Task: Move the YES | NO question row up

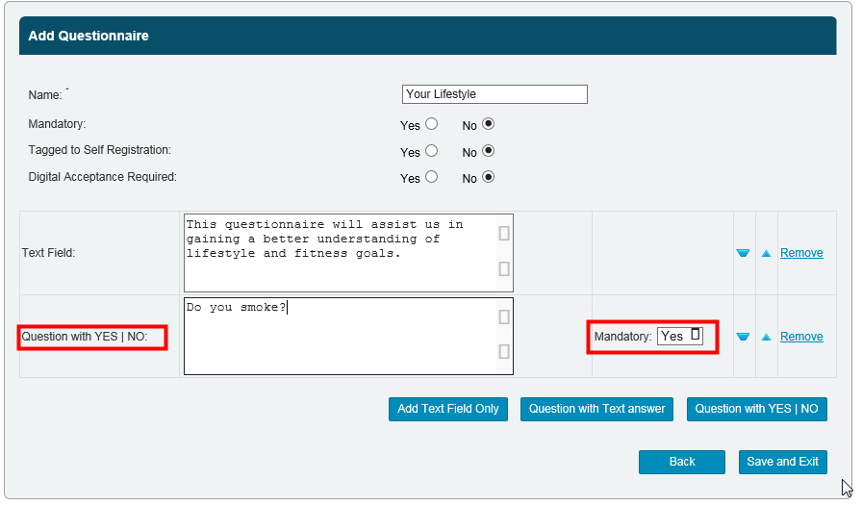Action: point(767,337)
